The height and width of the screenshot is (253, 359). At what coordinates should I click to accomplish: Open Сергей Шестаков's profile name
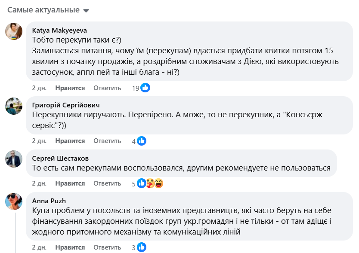tap(61, 158)
